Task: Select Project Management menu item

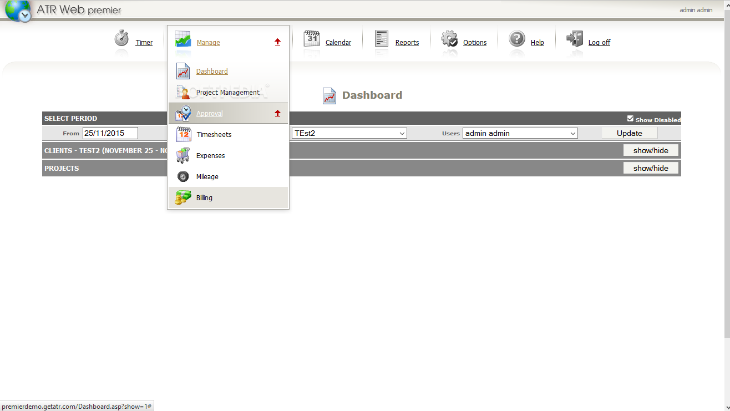Action: click(228, 93)
